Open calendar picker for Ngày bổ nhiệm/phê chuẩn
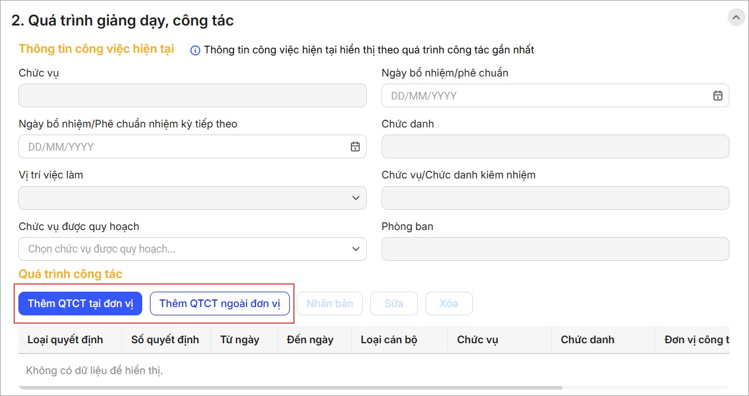 (718, 95)
